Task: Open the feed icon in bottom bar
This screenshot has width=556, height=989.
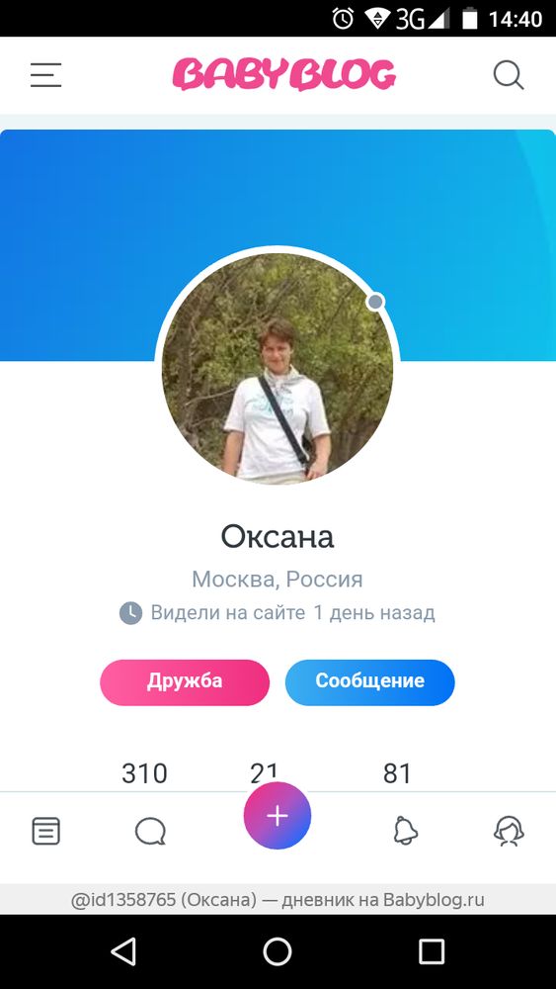Action: (46, 831)
